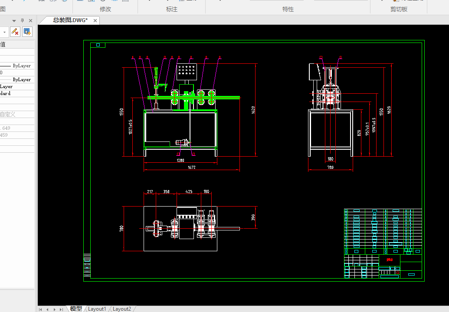
Task: Select the 总装图.DWG document tab
Action: (70, 20)
